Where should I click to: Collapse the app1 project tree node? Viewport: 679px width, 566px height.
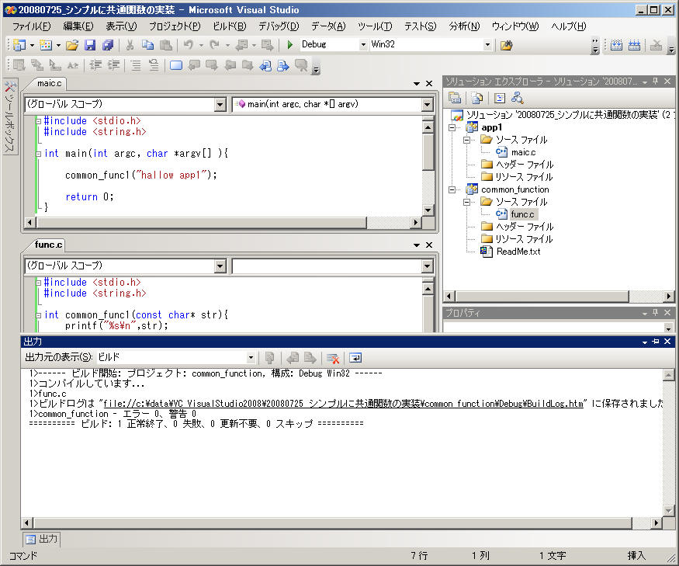[453, 127]
